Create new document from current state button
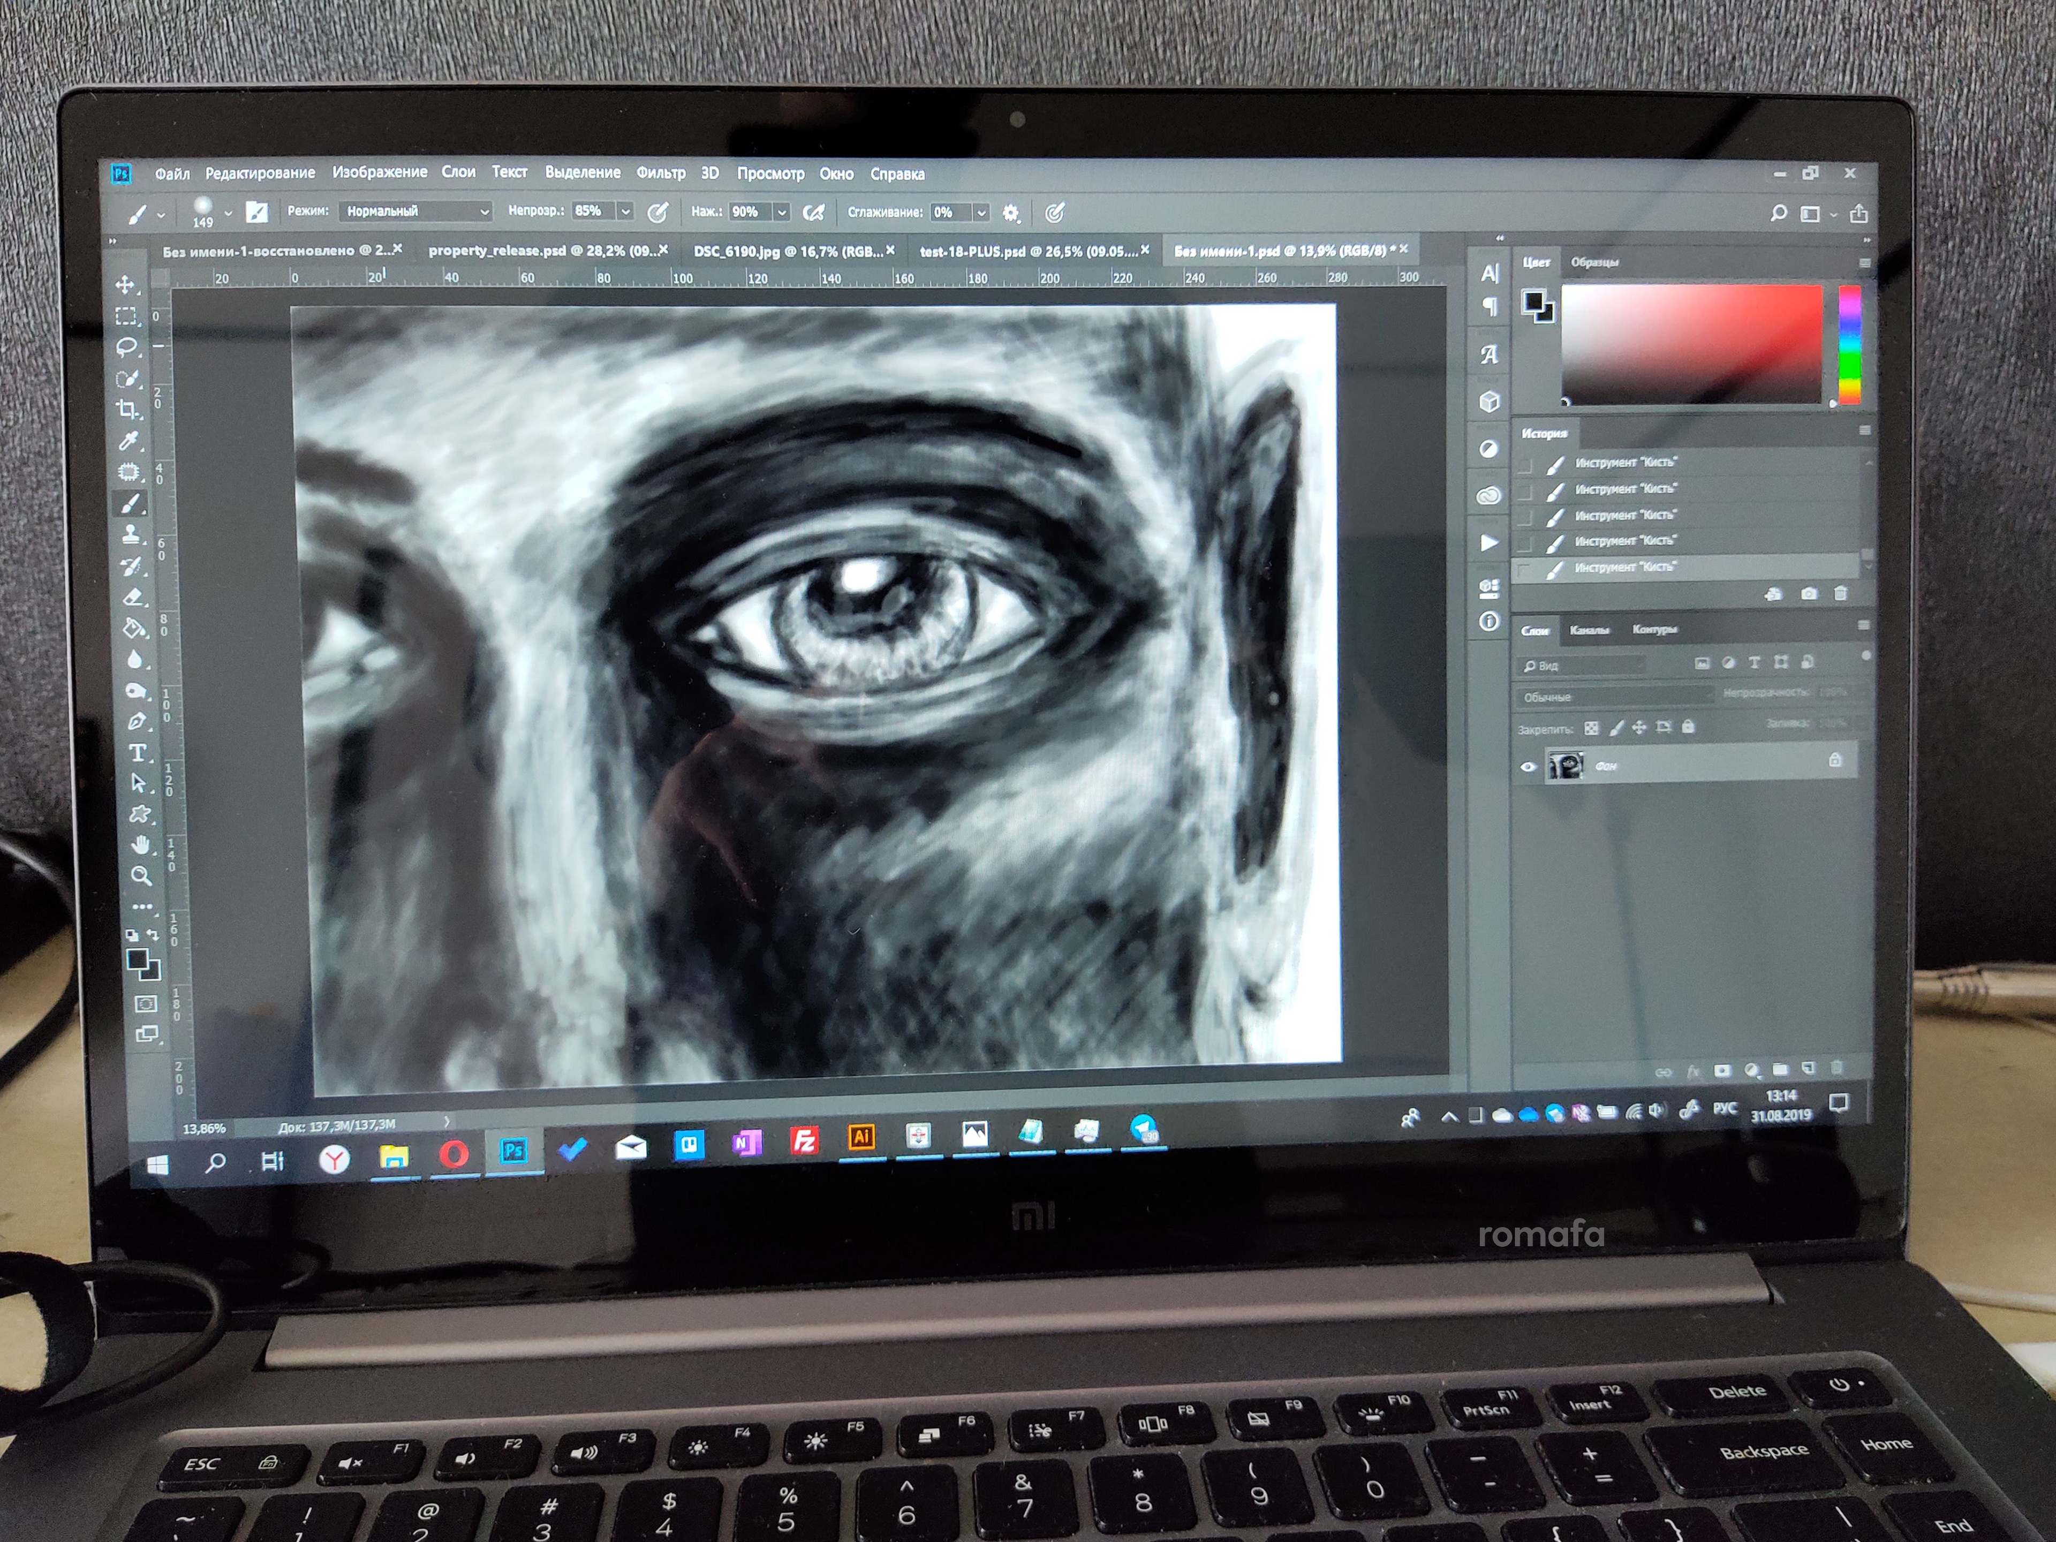Viewport: 2056px width, 1542px height. click(x=1773, y=595)
